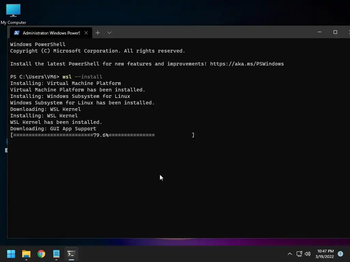The height and width of the screenshot is (262, 350).
Task: Click the 'wsl --install' command text
Action: click(82, 77)
